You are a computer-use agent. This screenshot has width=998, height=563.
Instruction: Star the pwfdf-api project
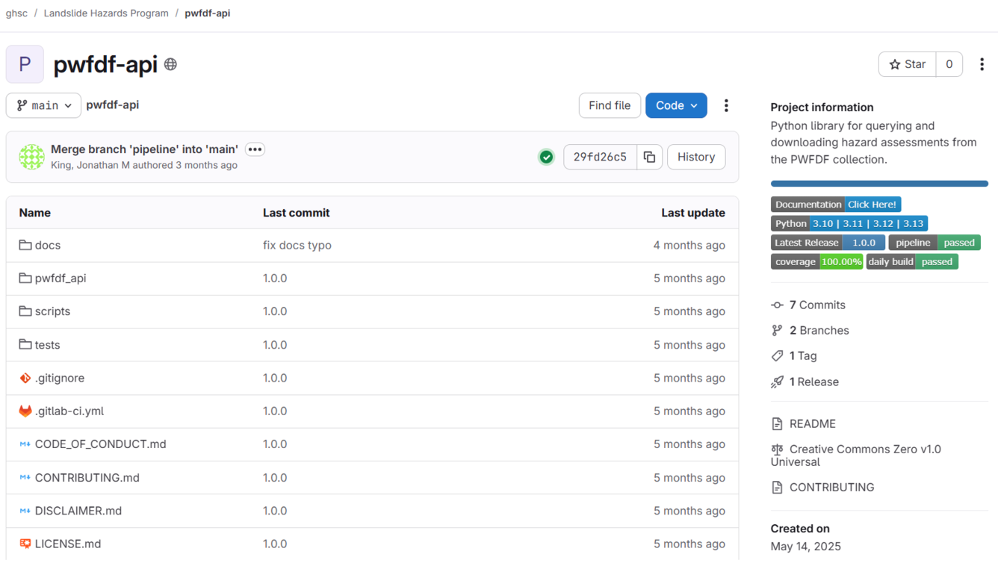(907, 64)
